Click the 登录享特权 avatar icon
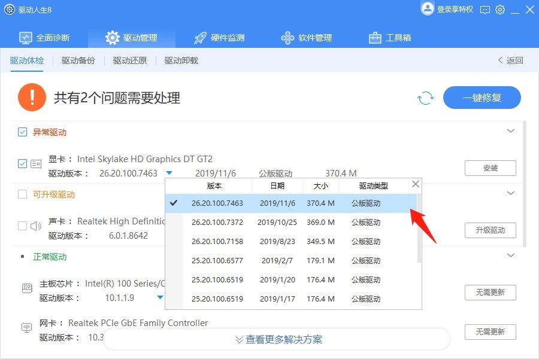This screenshot has width=539, height=359. [x=428, y=10]
